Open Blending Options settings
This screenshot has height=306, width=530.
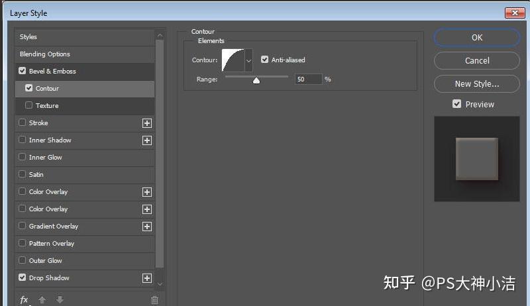pos(85,54)
